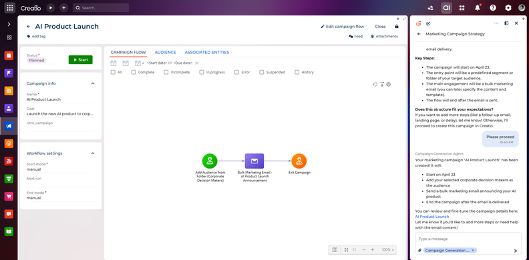Click the run process play icon
Image resolution: width=529 pixels, height=260 pixels.
coord(51,7)
